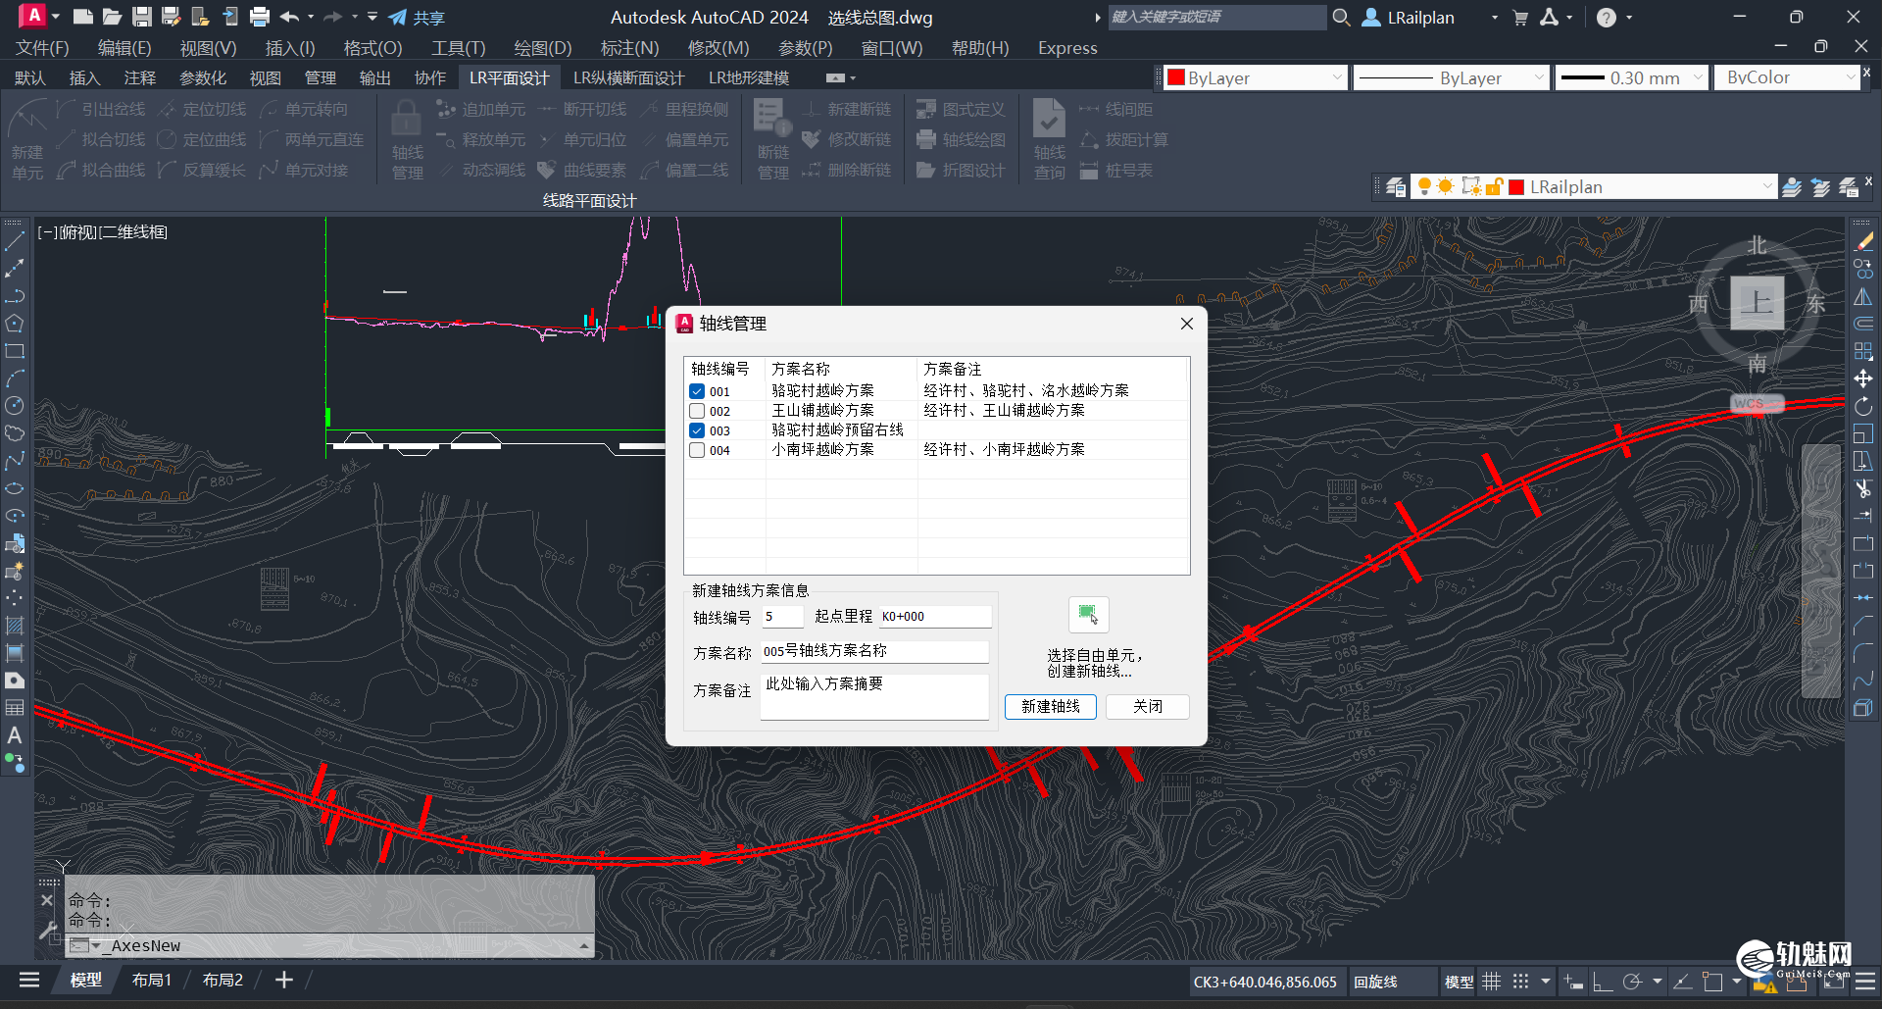Select the Multiline Text A tool
This screenshot has width=1882, height=1009.
(15, 734)
